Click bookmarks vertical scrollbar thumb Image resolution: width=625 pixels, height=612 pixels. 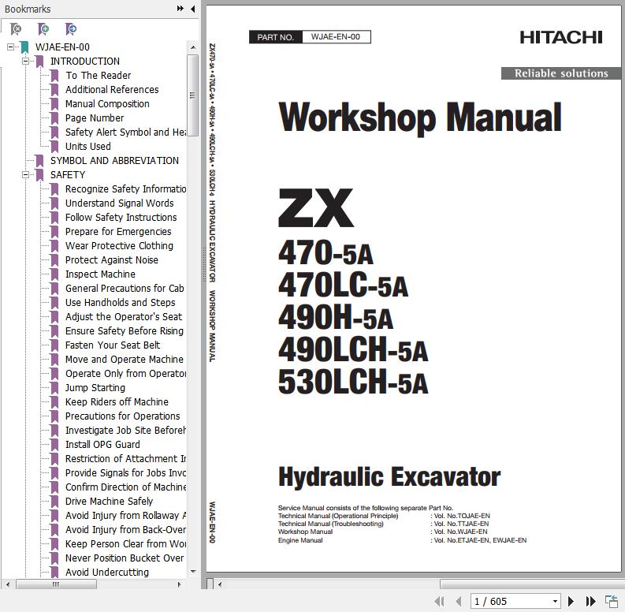pyautogui.click(x=193, y=95)
